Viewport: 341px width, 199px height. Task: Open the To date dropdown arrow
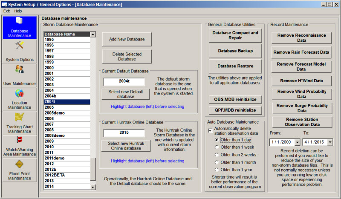tap(330, 142)
